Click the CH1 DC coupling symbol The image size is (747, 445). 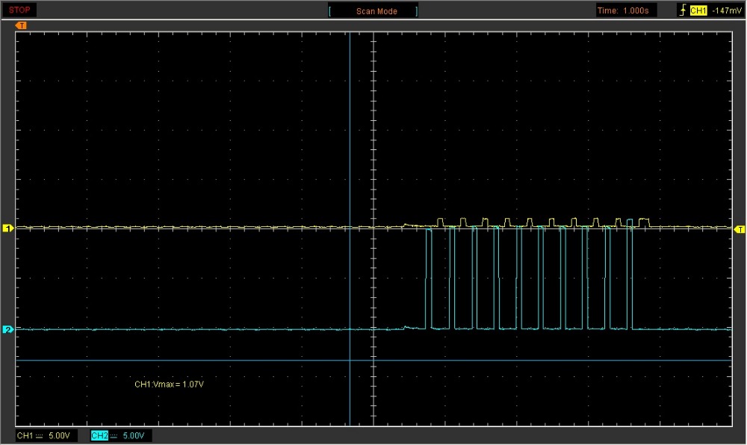click(x=40, y=435)
